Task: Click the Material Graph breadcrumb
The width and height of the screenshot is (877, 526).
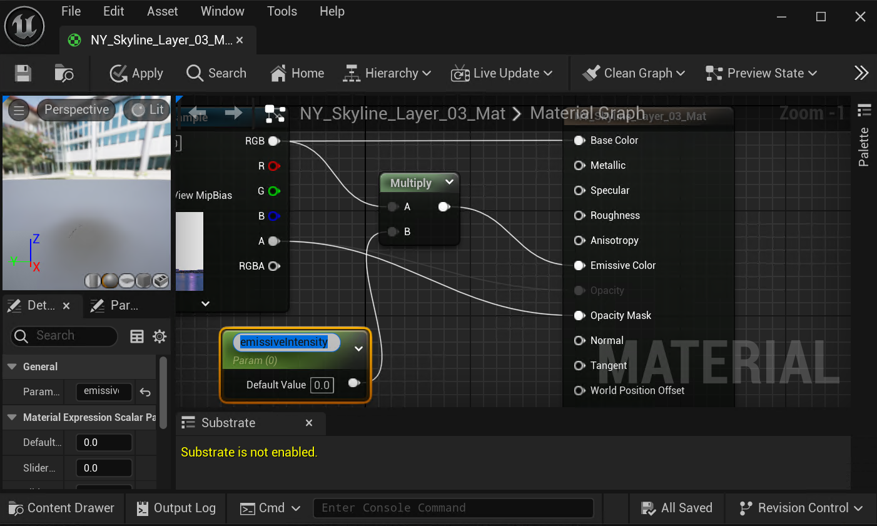Action: click(x=587, y=113)
